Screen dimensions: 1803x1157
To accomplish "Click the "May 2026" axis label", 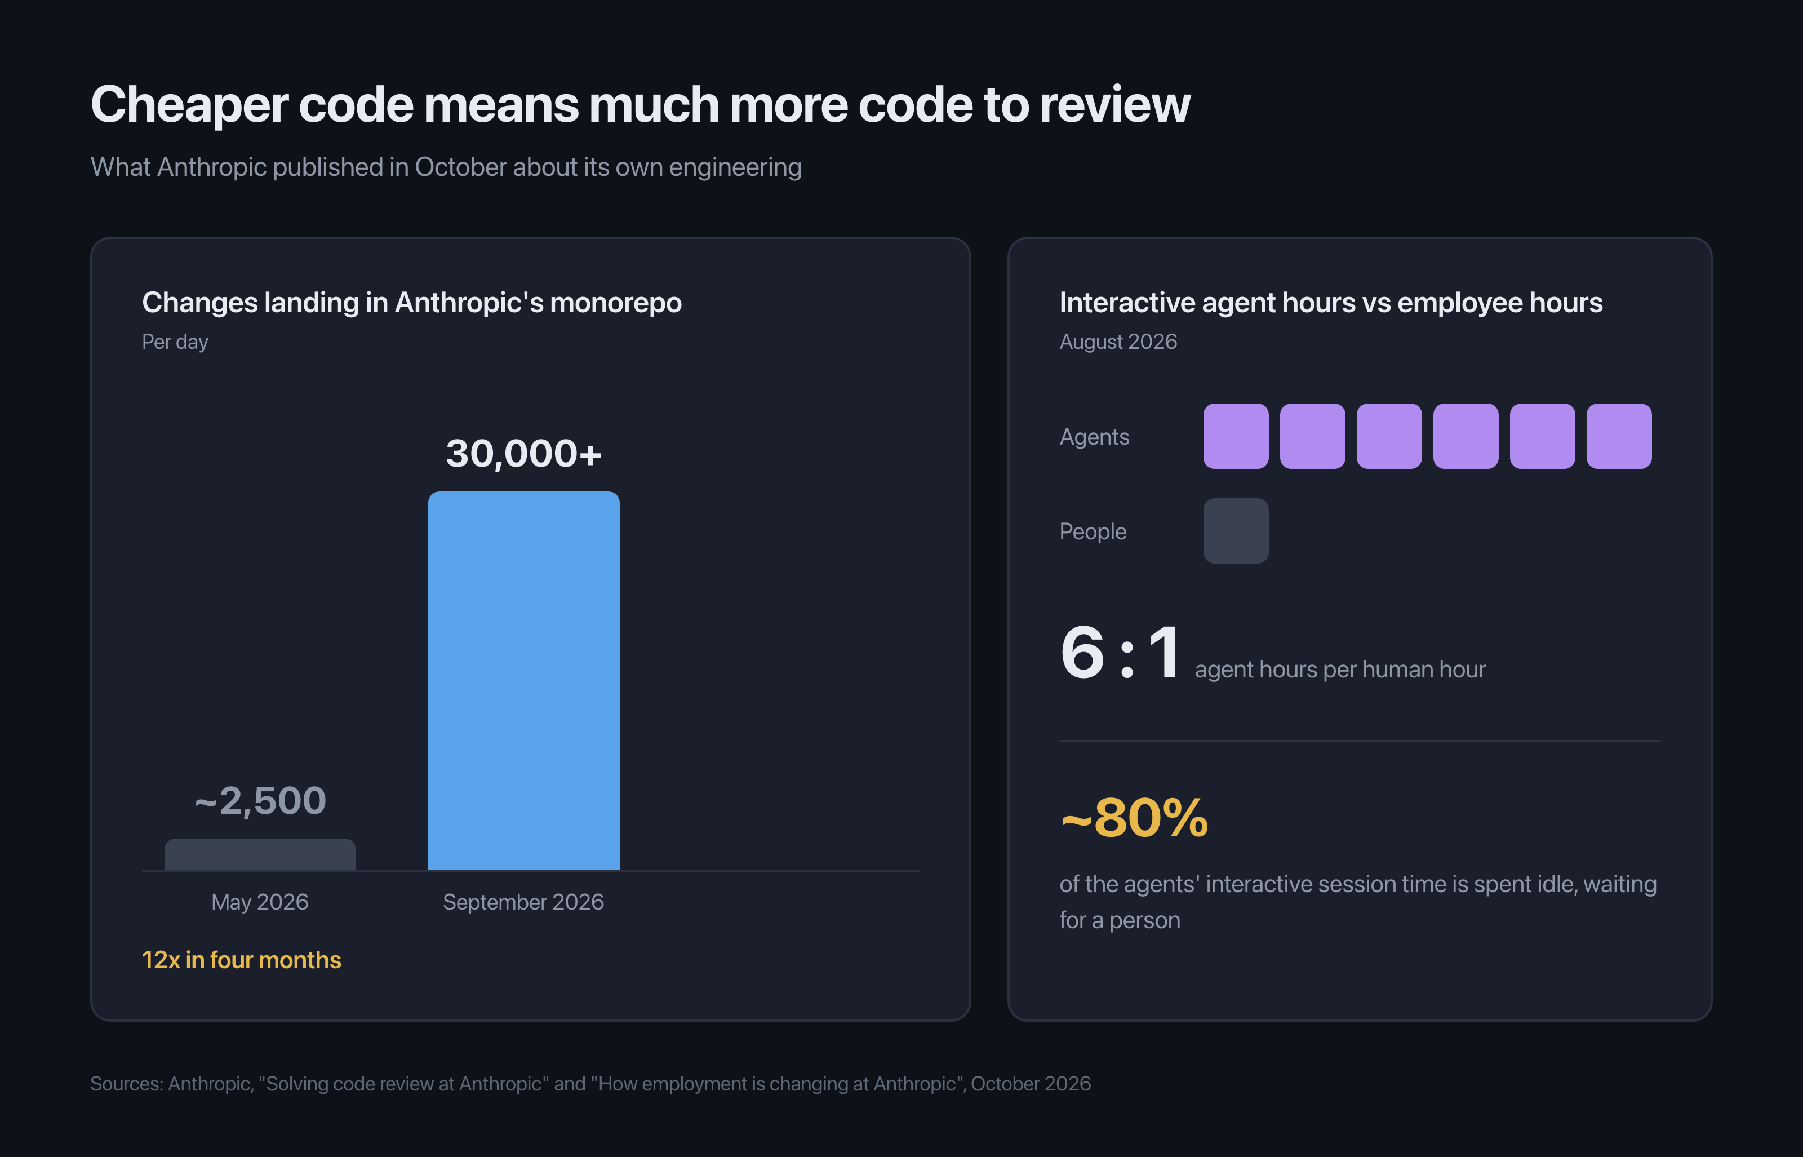I will (260, 902).
